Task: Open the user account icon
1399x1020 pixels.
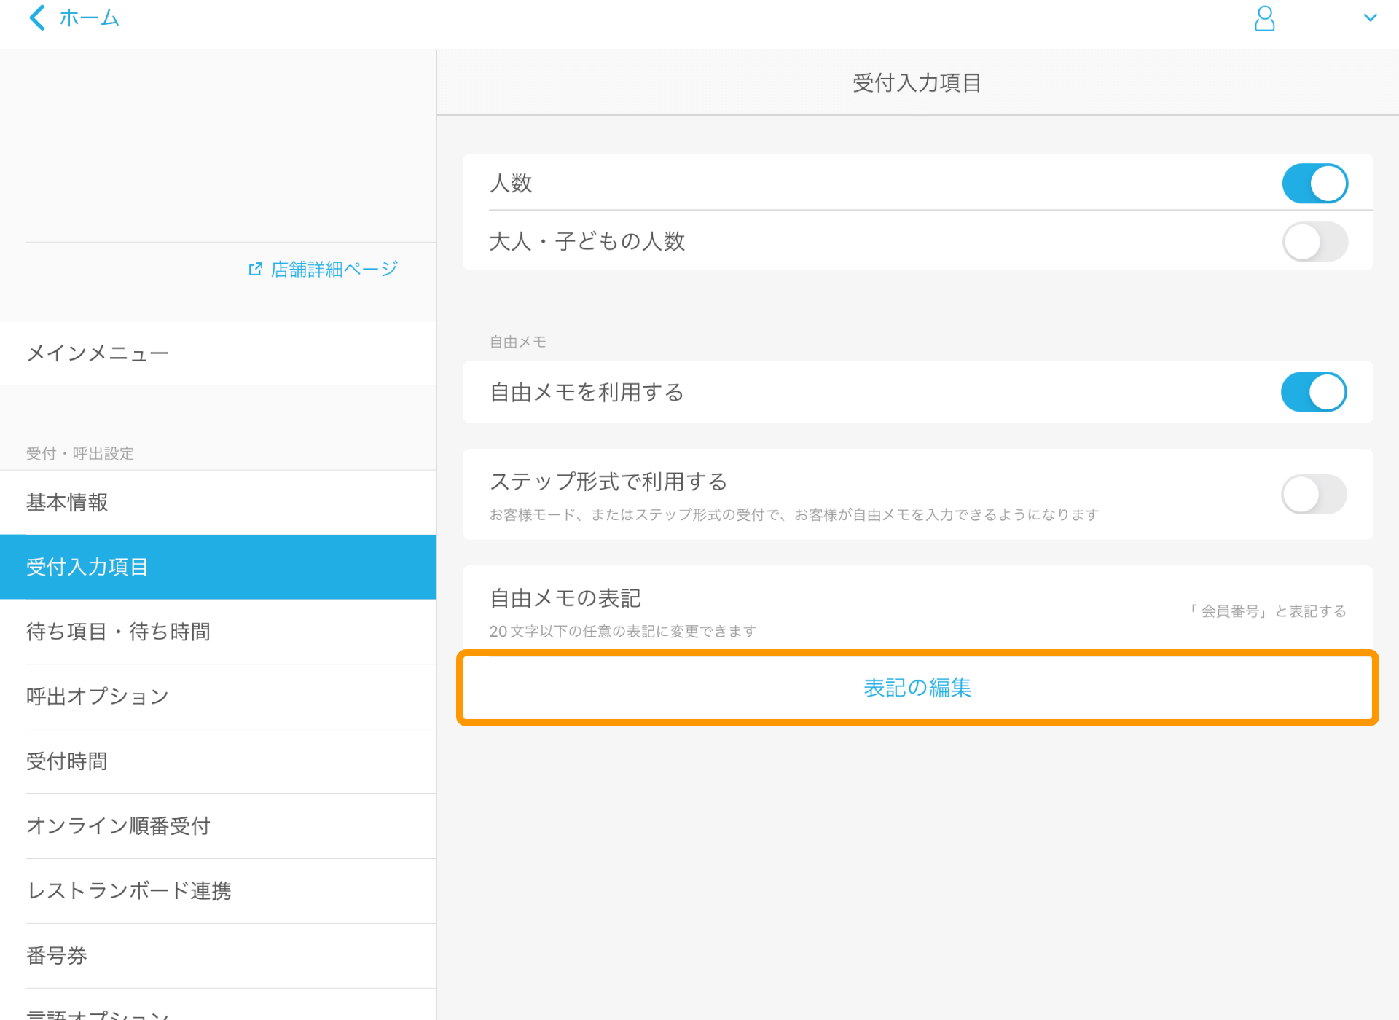Action: click(x=1264, y=18)
